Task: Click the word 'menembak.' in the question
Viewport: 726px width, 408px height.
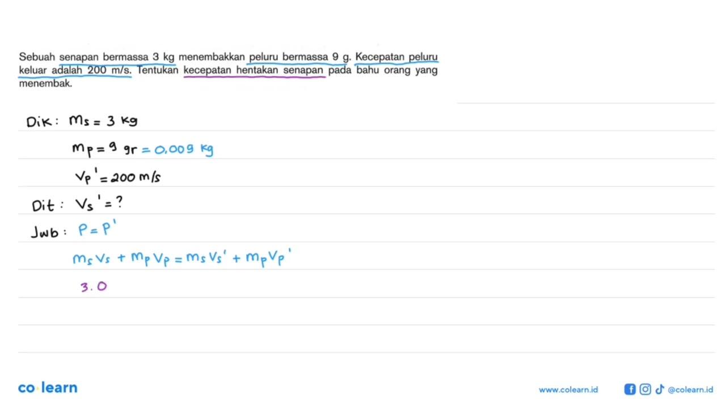Action: pos(45,83)
